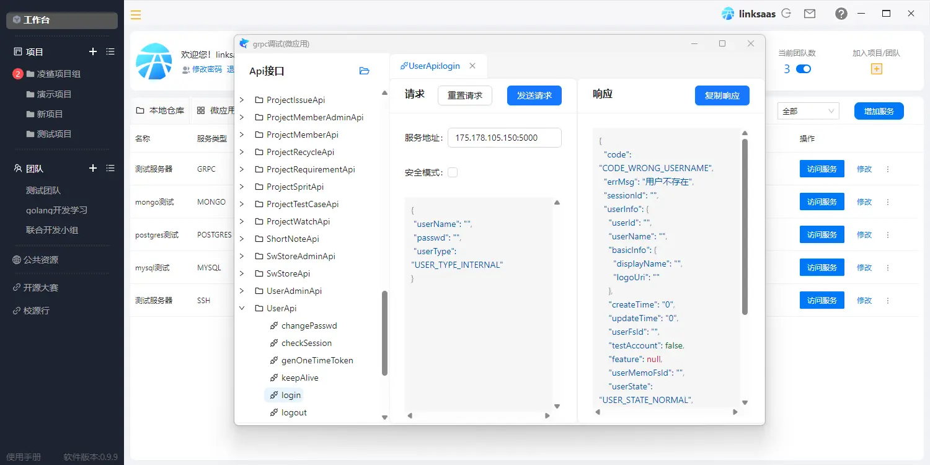This screenshot has width=930, height=465.
Task: Click the open folder icon in Api接口 panel
Action: click(x=365, y=71)
